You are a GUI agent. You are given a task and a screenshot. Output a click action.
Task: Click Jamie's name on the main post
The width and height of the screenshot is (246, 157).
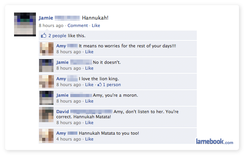click(46, 18)
